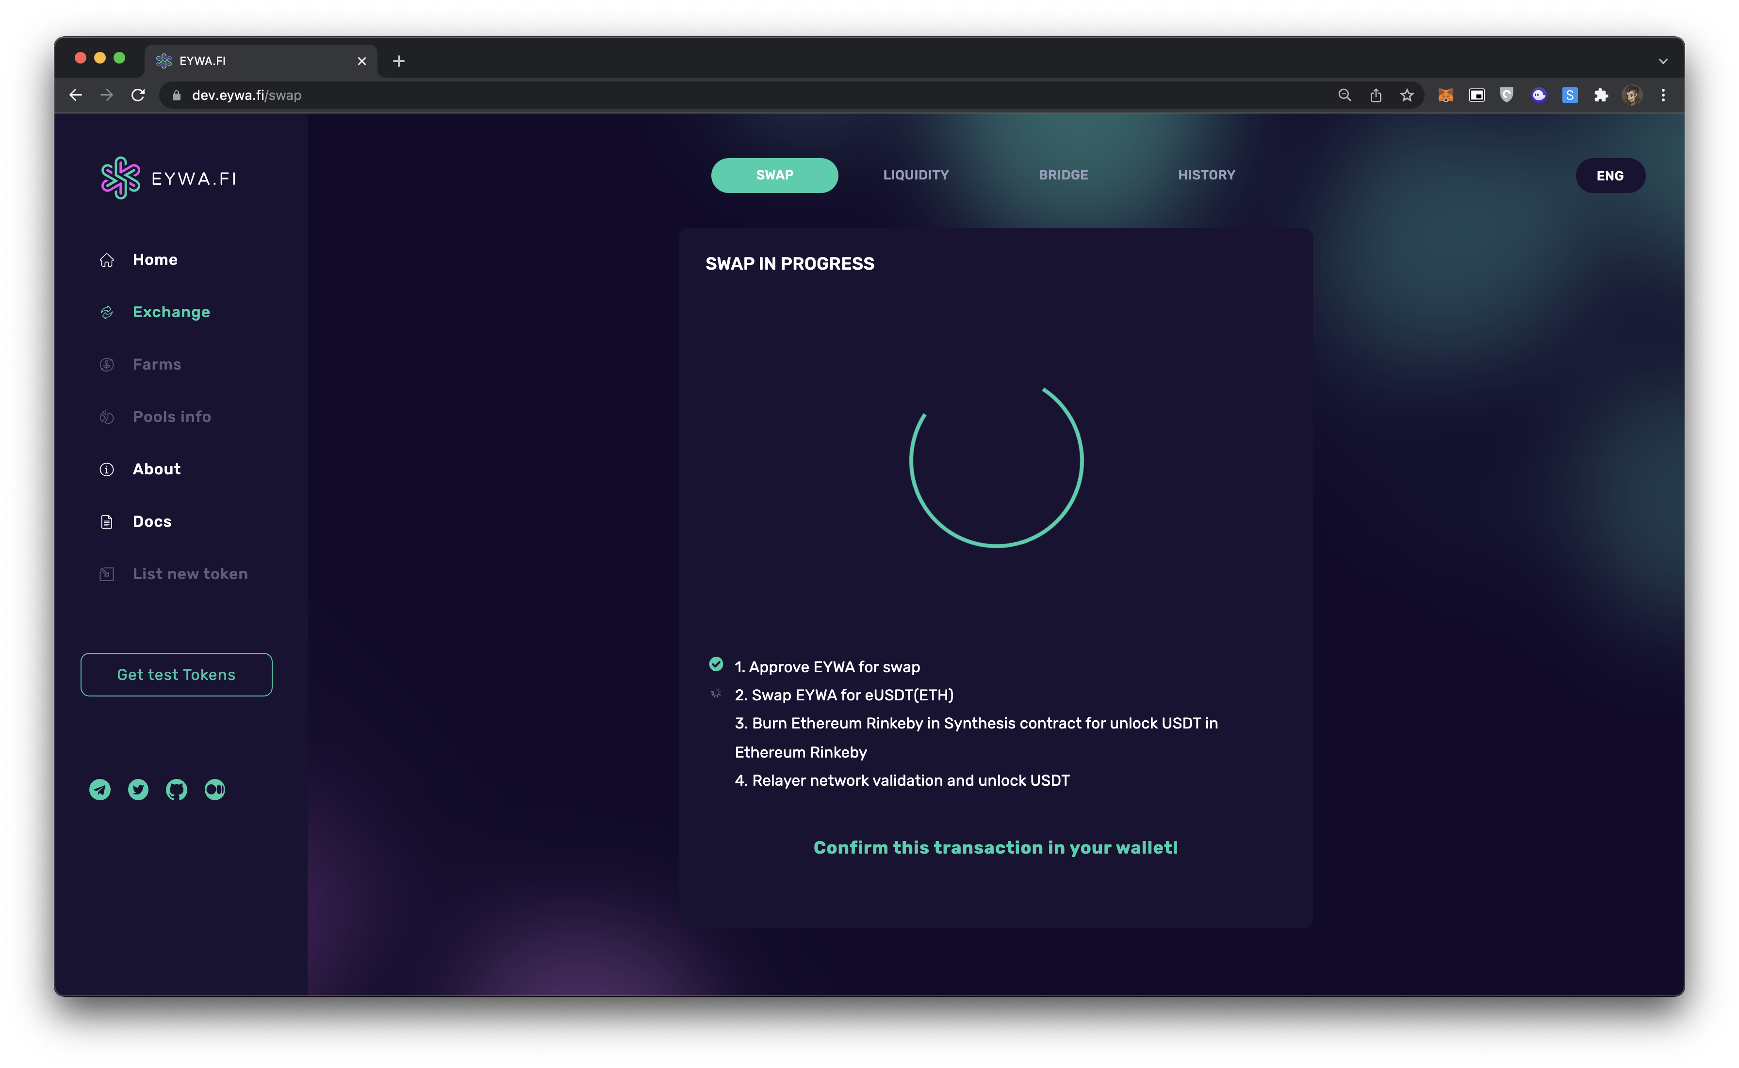1739x1068 pixels.
Task: Switch to the HISTORY tab
Action: pyautogui.click(x=1206, y=175)
